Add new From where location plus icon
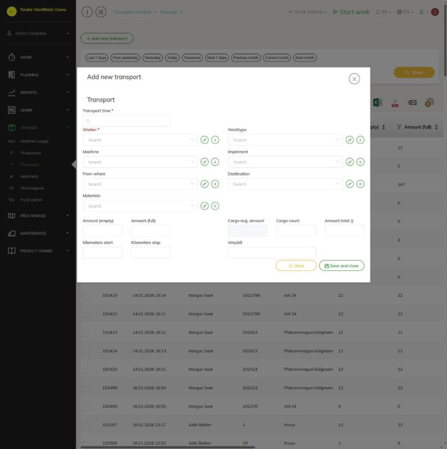 click(x=215, y=184)
